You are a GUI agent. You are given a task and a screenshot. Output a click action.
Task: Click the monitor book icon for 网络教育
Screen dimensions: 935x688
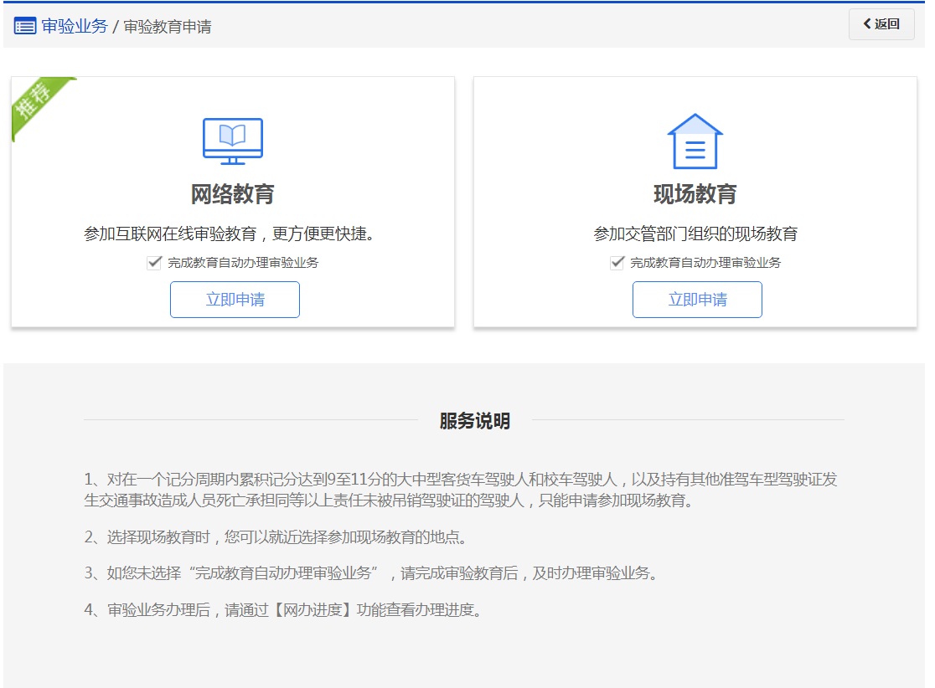pos(233,141)
